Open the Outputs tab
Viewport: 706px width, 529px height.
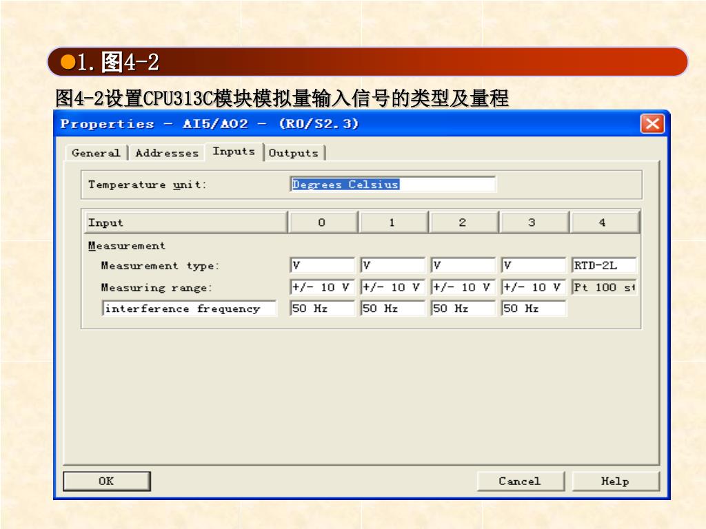click(294, 153)
